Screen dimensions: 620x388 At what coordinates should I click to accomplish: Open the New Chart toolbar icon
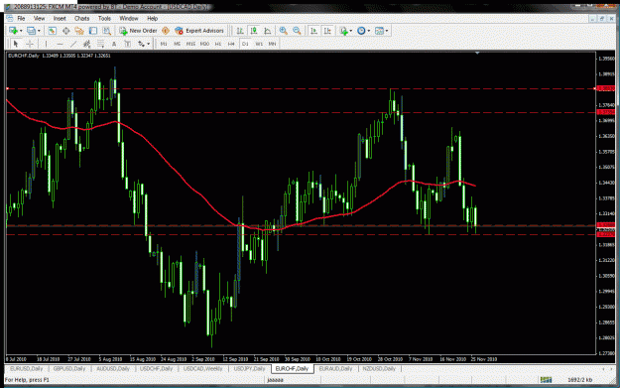click(x=13, y=31)
